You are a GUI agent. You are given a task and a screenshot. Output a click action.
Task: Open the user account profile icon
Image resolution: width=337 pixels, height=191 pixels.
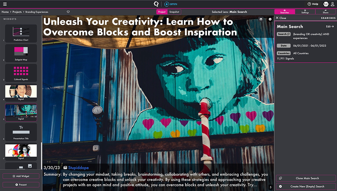pos(333,4)
